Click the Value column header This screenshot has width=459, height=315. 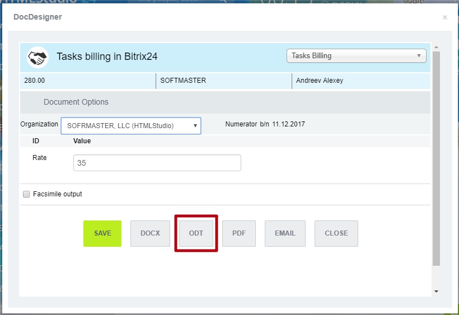82,141
